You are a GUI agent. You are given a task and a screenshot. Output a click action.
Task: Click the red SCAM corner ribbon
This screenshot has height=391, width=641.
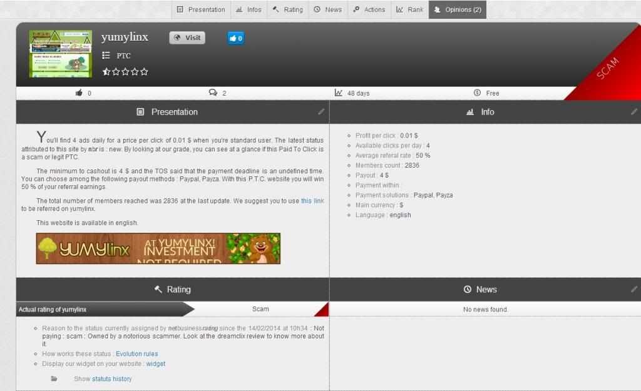(609, 68)
